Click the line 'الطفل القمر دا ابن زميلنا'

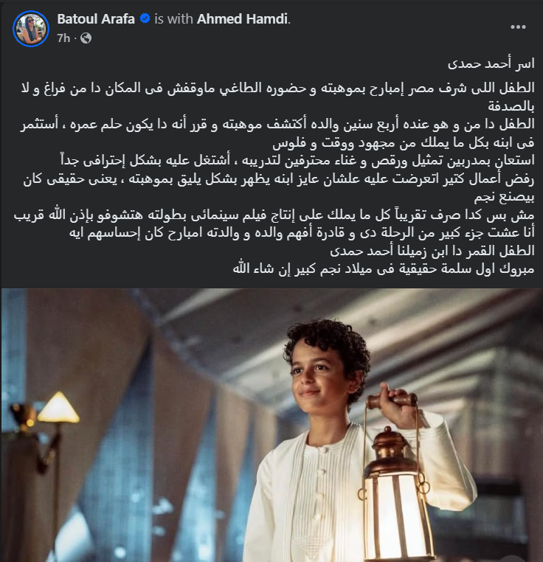point(432,251)
